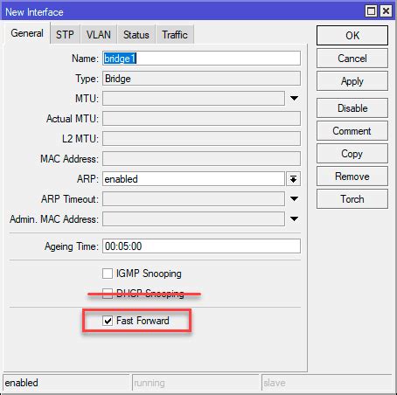This screenshot has height=395, width=397.
Task: Expand the ARP Timeout field arrow
Action: [294, 199]
